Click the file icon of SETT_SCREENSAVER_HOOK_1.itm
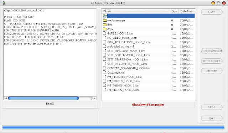The width and height of the screenshot is (228, 133). (104, 55)
